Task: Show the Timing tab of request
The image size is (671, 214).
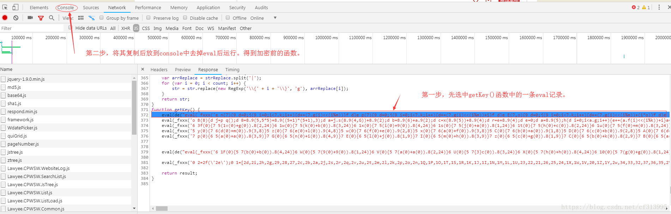Action: (232, 70)
